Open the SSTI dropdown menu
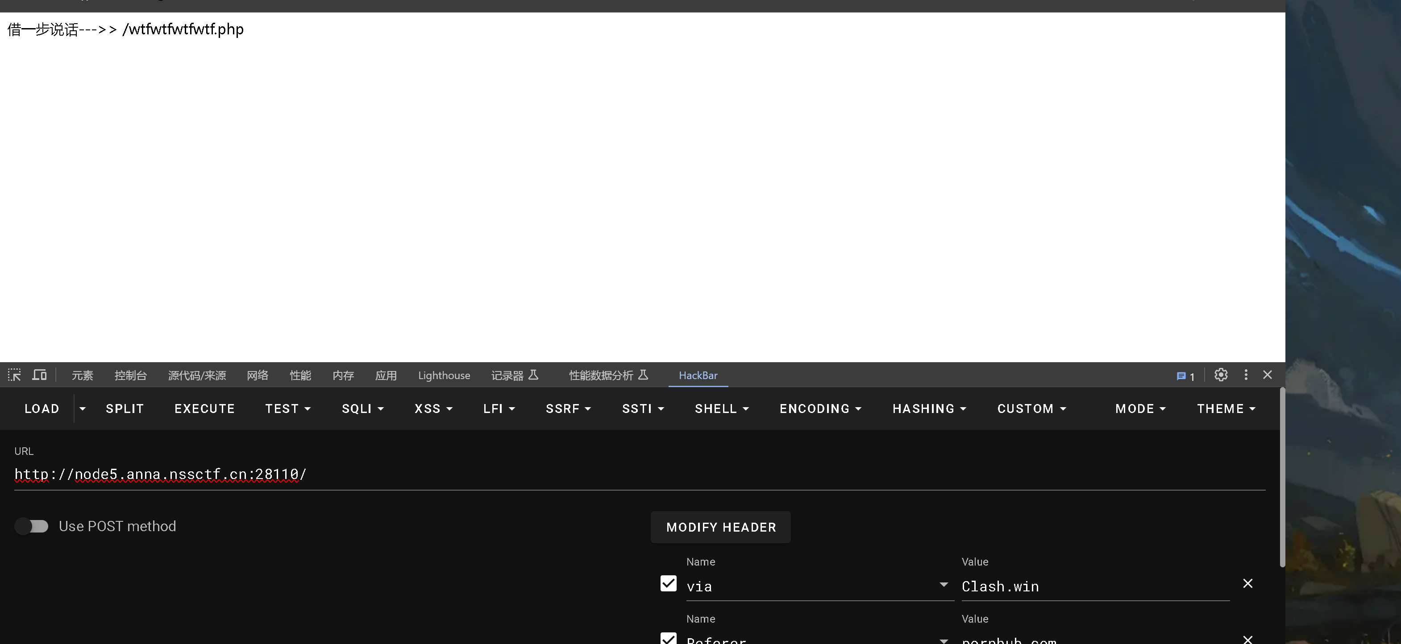The width and height of the screenshot is (1401, 644). tap(643, 409)
